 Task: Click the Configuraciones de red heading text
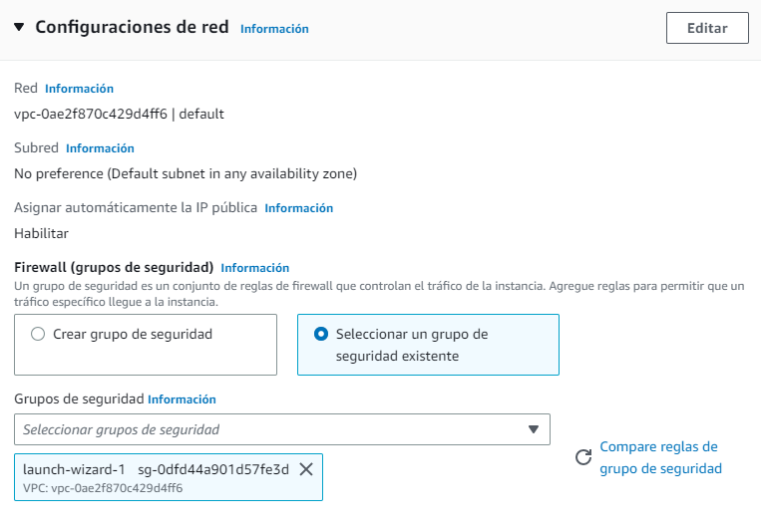point(132,27)
